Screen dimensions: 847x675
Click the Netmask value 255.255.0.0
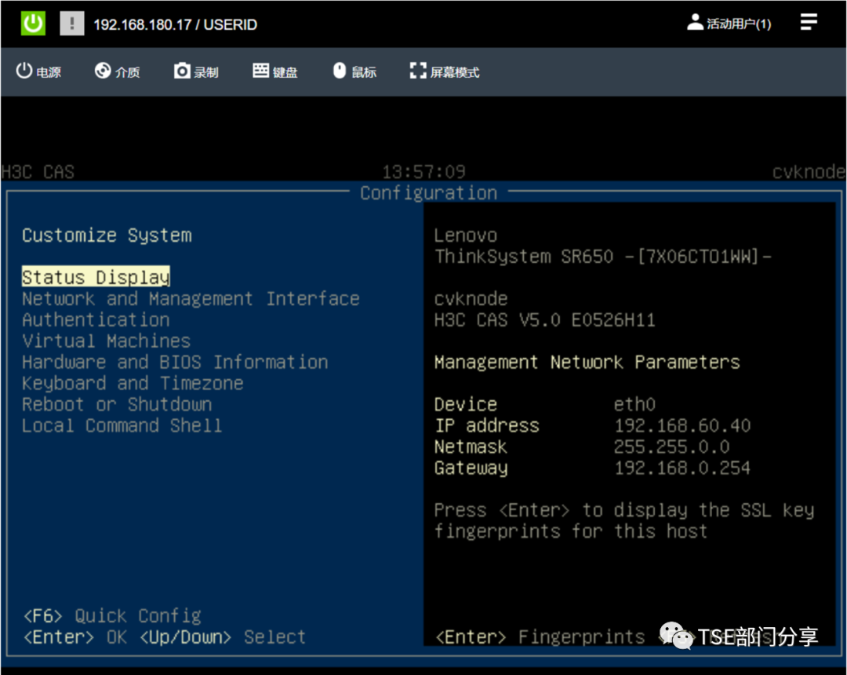(671, 447)
